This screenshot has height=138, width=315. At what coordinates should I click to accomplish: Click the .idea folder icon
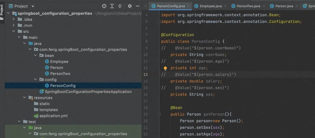pos(20,19)
